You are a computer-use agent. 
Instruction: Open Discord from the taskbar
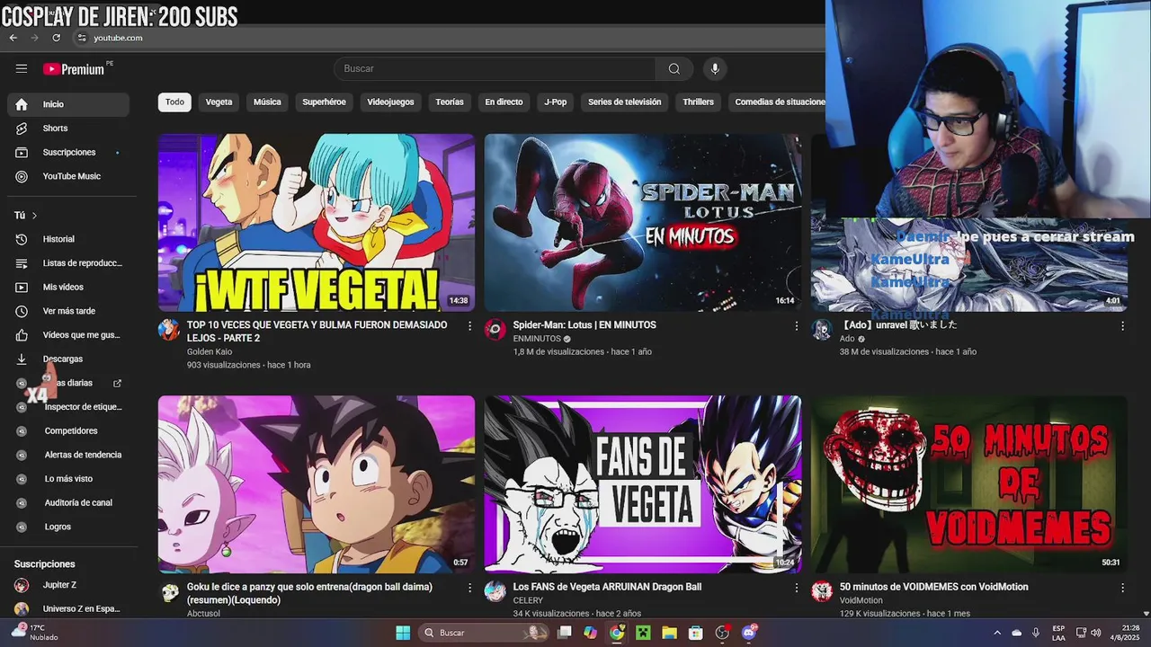pos(750,633)
